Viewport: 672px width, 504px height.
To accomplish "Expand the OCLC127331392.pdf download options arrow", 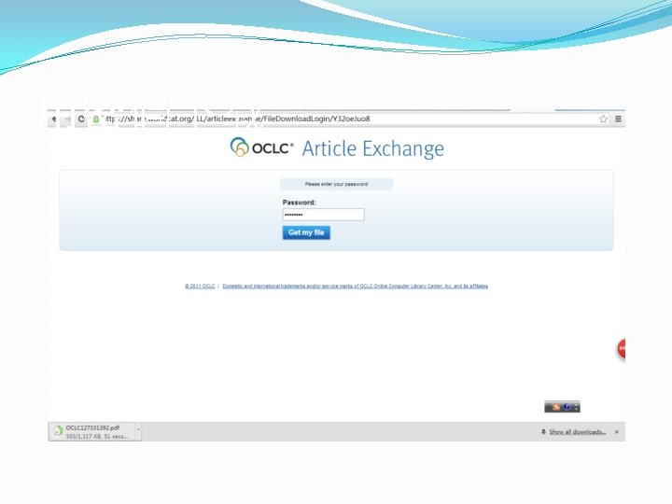I will [138, 429].
